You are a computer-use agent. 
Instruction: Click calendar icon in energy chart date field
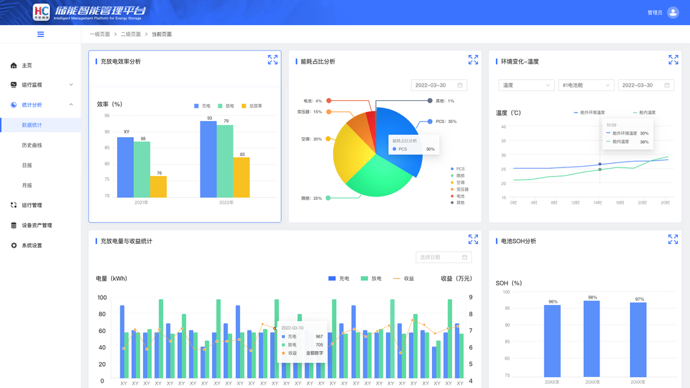coord(460,85)
